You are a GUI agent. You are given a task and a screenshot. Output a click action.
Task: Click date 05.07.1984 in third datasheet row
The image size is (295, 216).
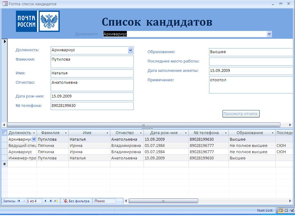[x=166, y=152]
